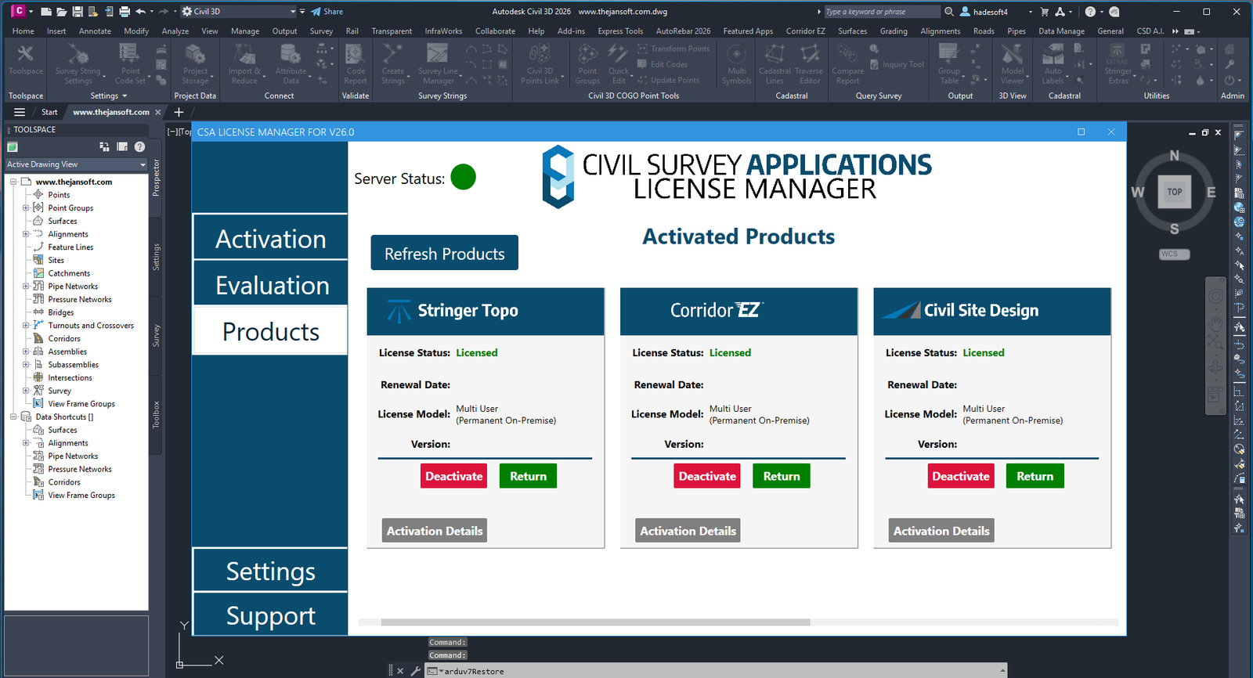Open the Survey ribbon tab

(321, 31)
